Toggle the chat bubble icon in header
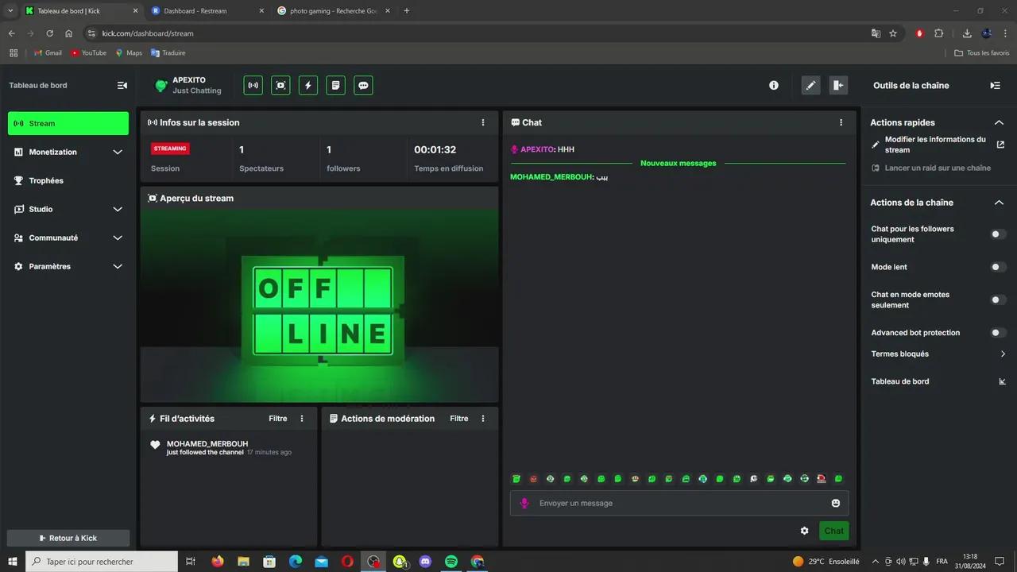 (x=363, y=86)
